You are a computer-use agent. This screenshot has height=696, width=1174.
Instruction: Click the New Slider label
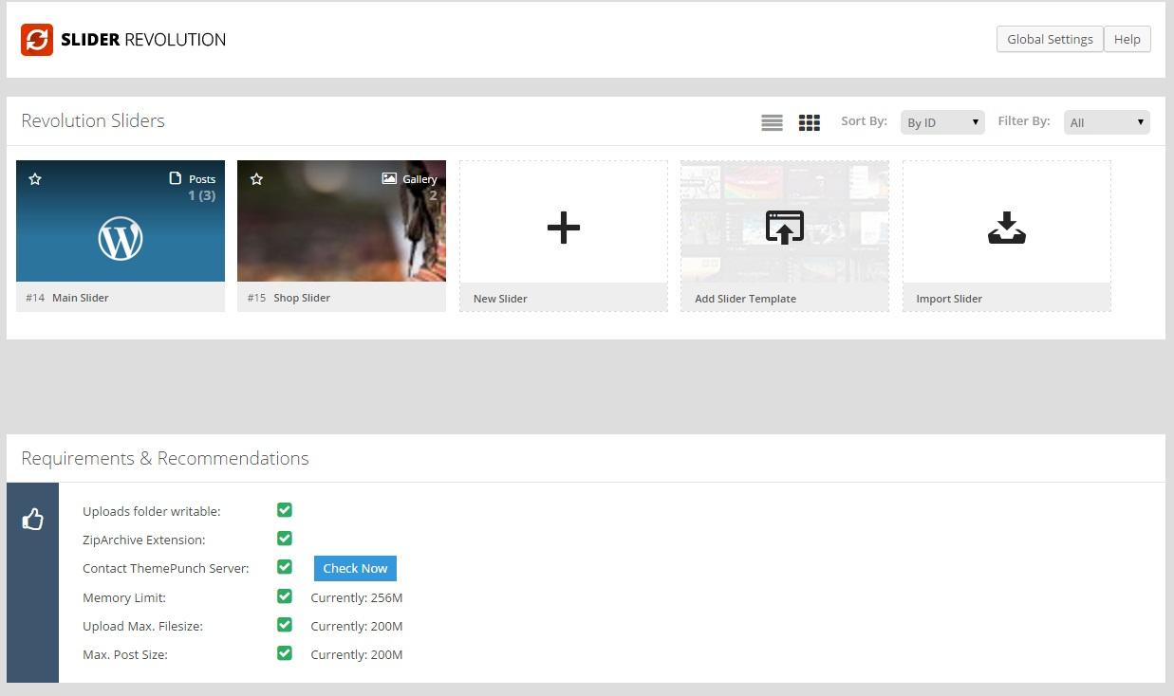500,299
